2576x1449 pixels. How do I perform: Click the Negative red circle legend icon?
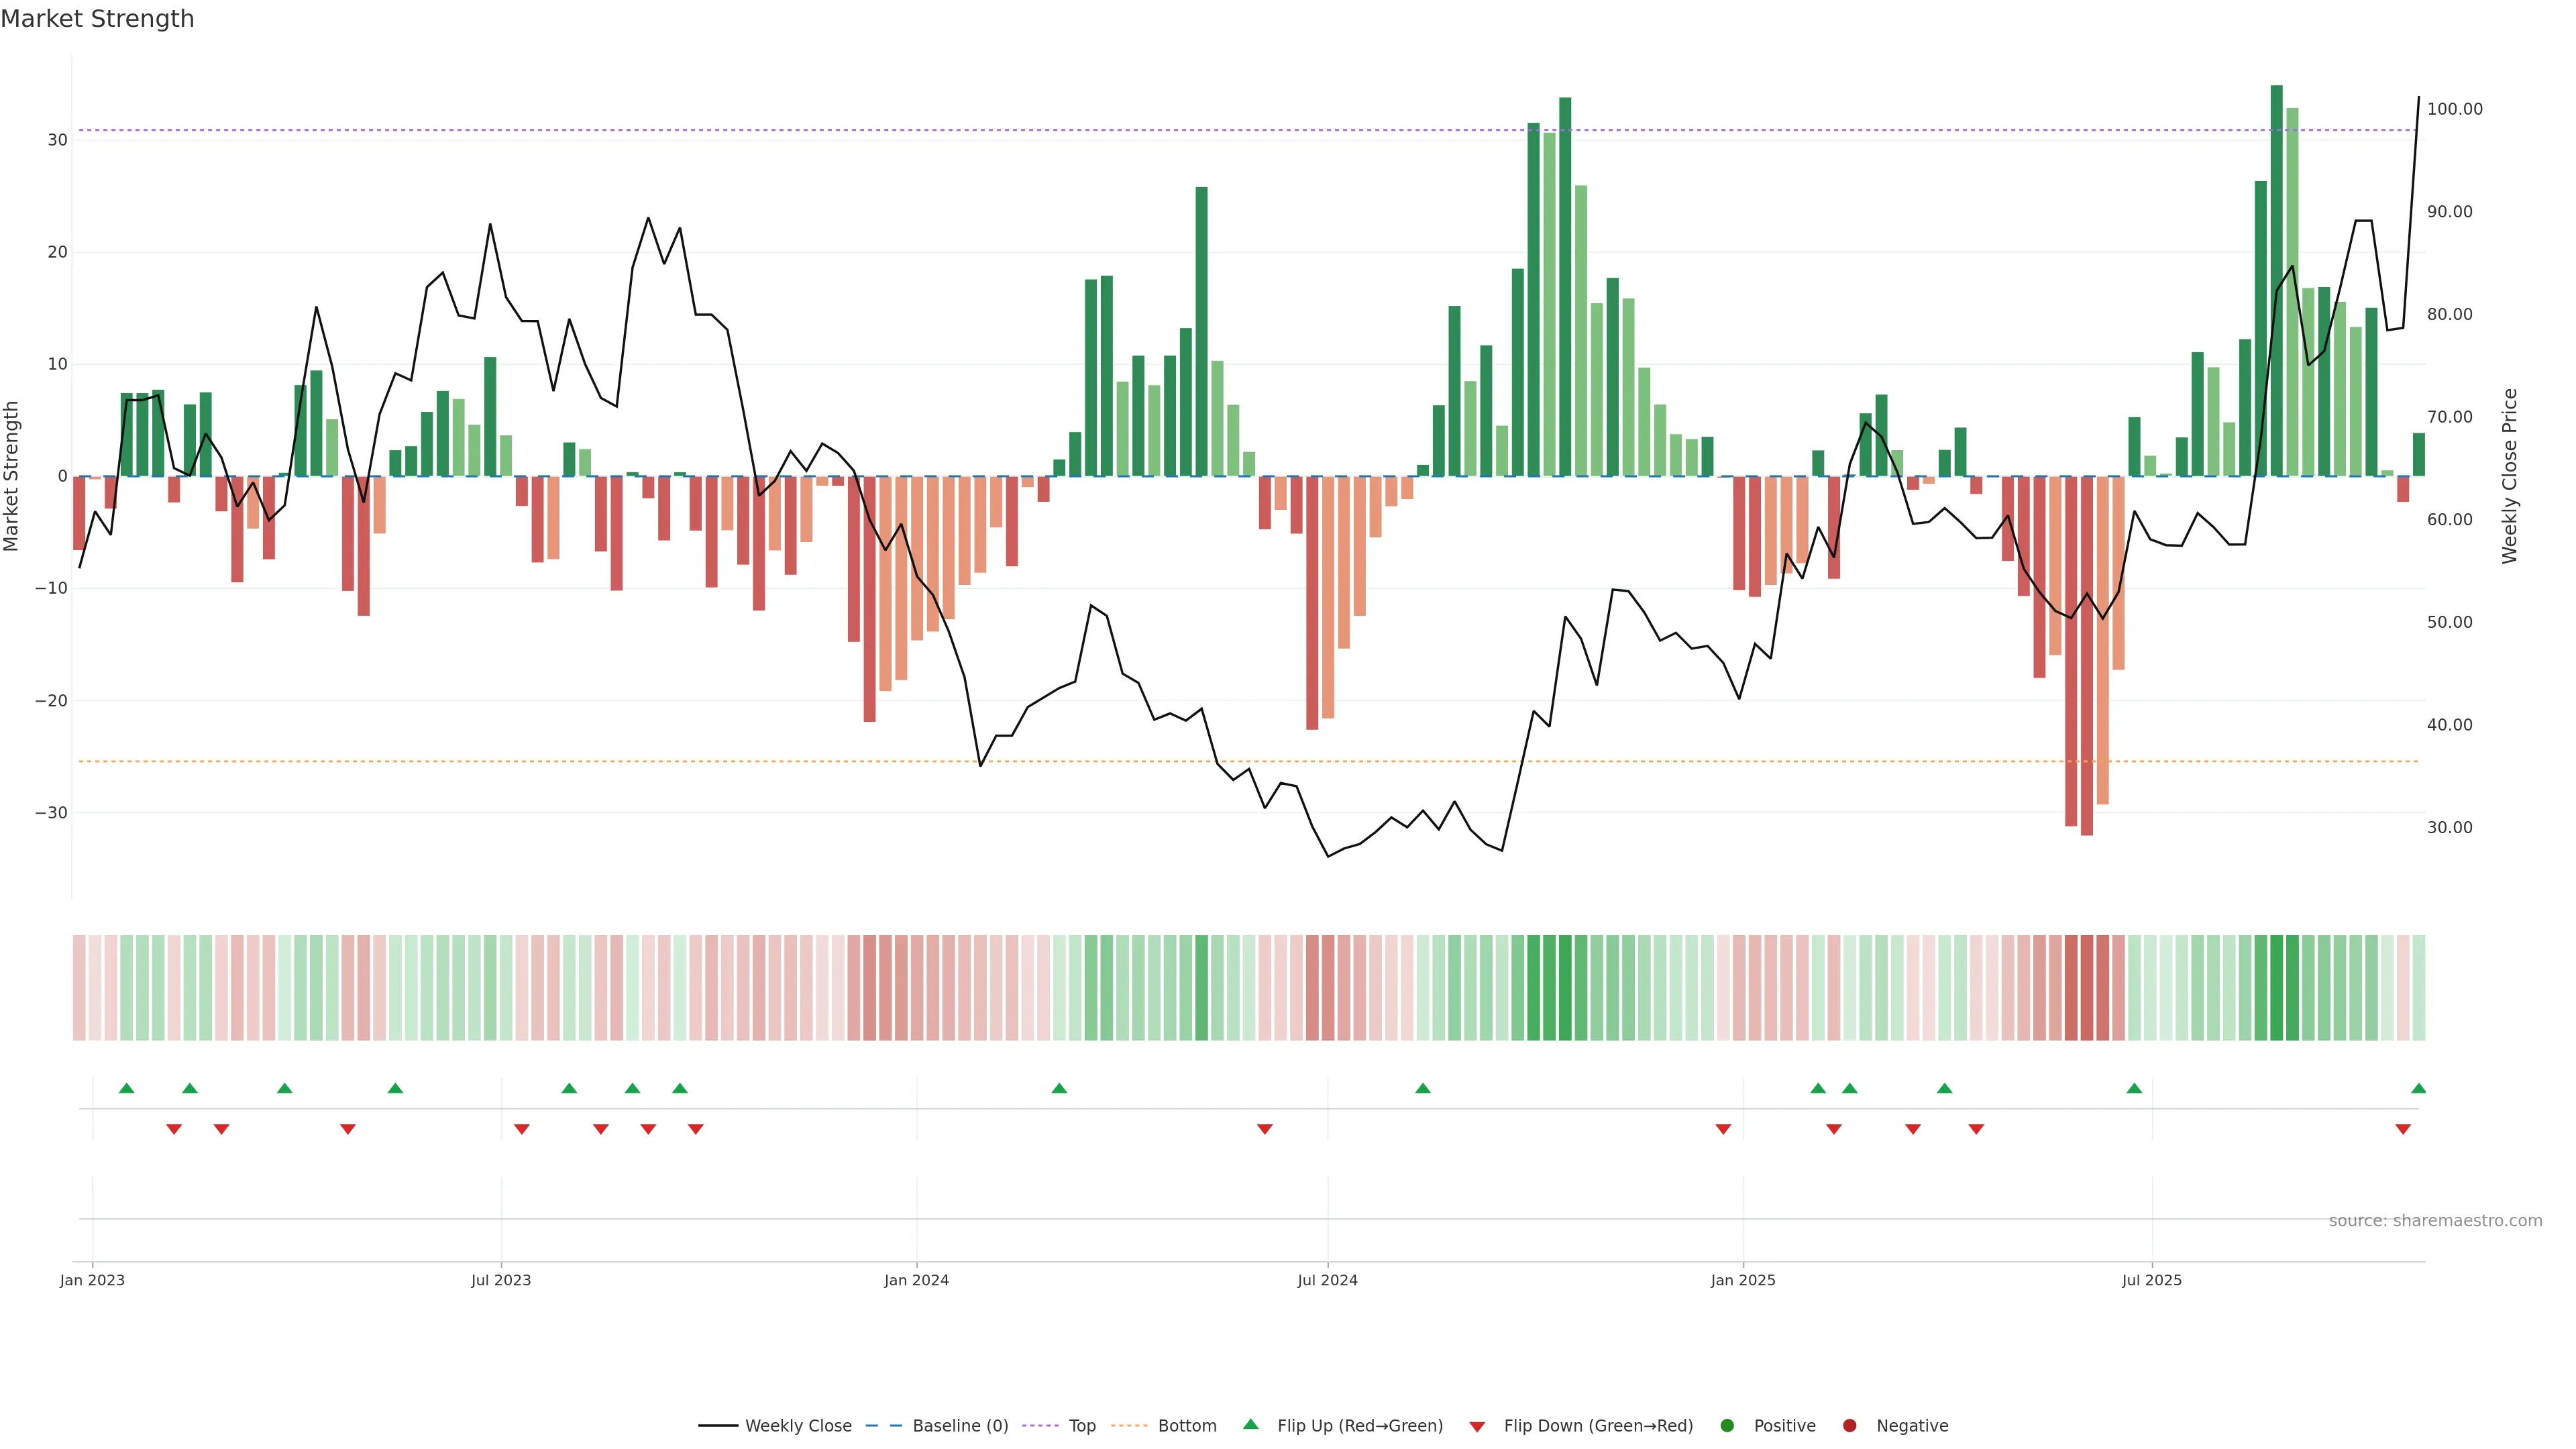click(1849, 1426)
